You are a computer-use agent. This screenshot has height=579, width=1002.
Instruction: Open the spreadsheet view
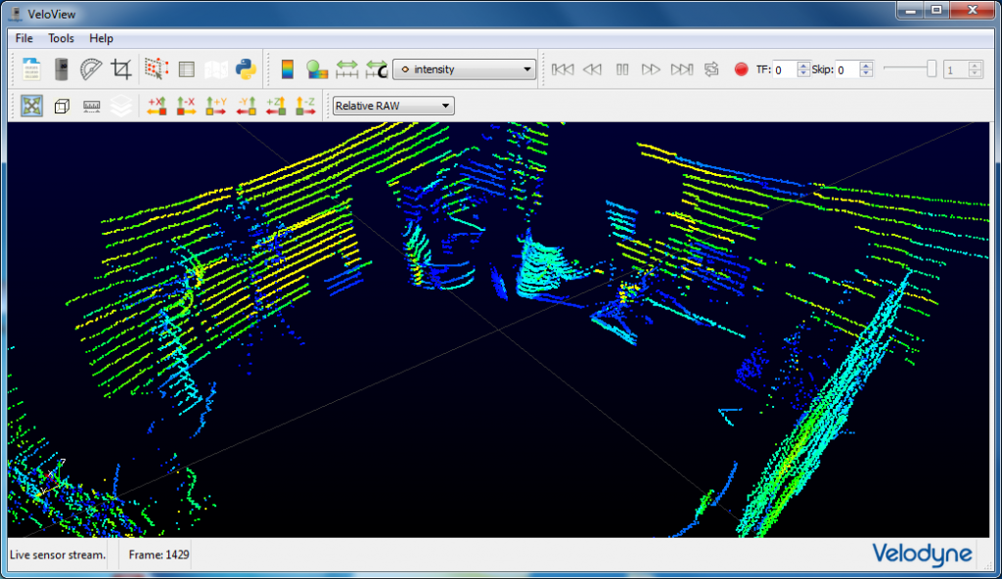coord(186,68)
